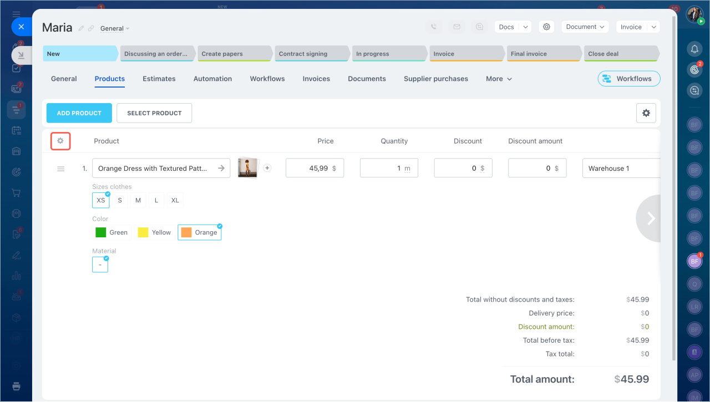This screenshot has width=710, height=402.
Task: Select size XL for the dress
Action: point(175,200)
